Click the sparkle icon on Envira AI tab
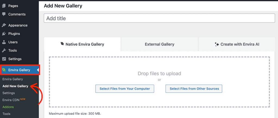This screenshot has width=278, height=118. pos(217,44)
